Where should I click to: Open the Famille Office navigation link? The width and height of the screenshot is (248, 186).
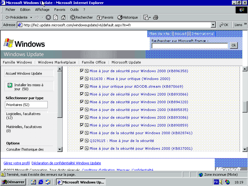(x=94, y=62)
